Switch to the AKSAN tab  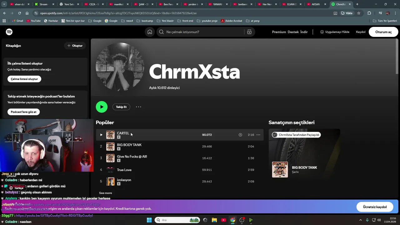316,4
